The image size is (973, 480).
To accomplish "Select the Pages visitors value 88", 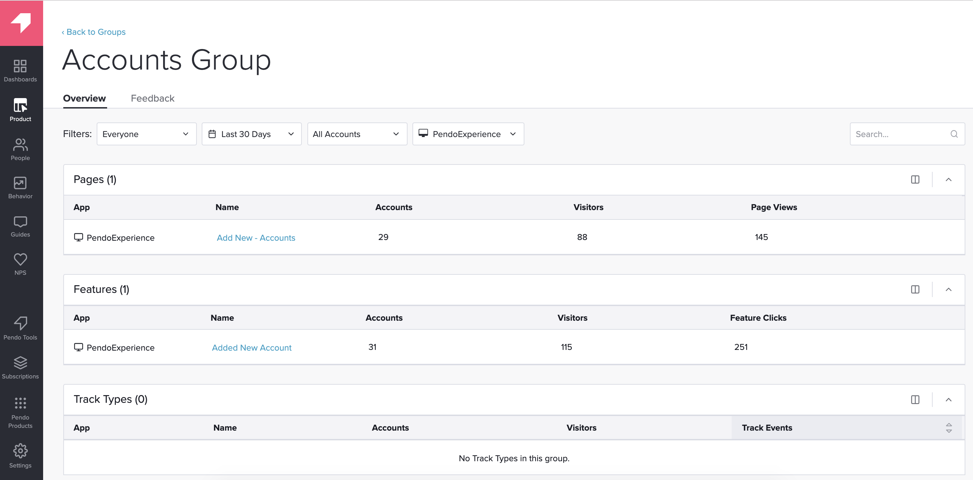I will 582,237.
